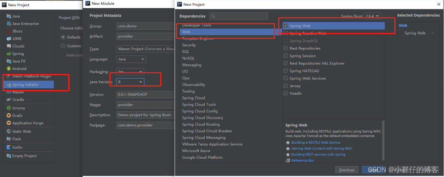Choose the Application Forge icon
This screenshot has width=444, height=177.
tap(9, 123)
